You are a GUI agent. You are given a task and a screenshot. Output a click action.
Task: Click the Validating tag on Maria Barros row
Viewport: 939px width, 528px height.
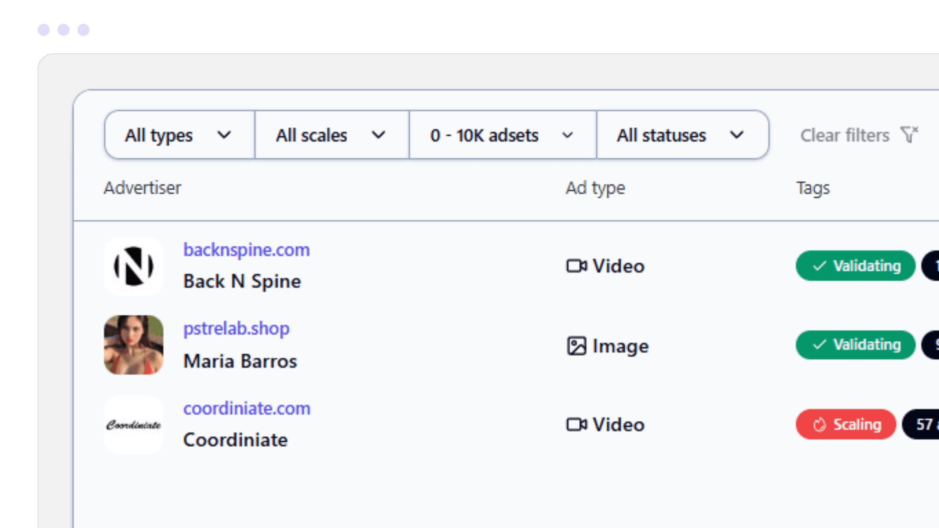tap(855, 345)
